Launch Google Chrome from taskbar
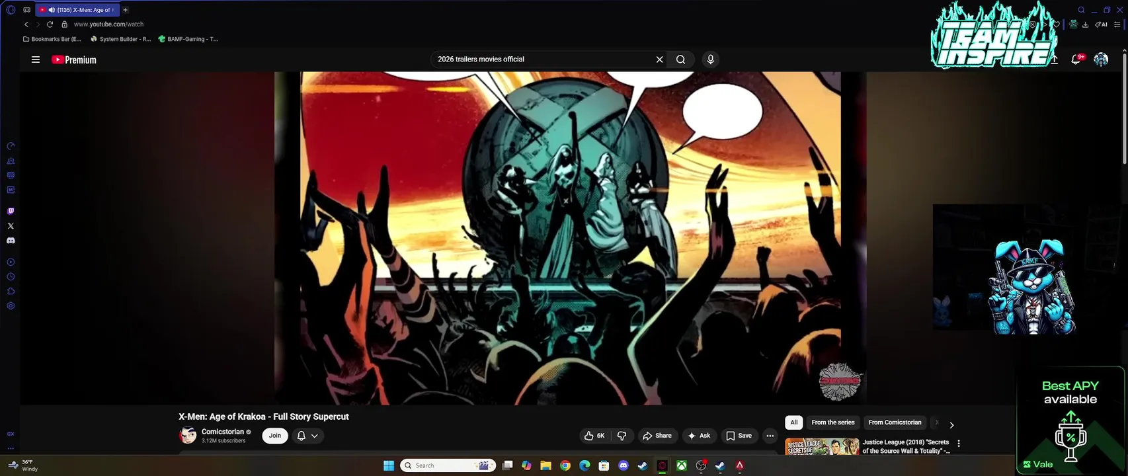This screenshot has width=1128, height=476. pyautogui.click(x=565, y=465)
